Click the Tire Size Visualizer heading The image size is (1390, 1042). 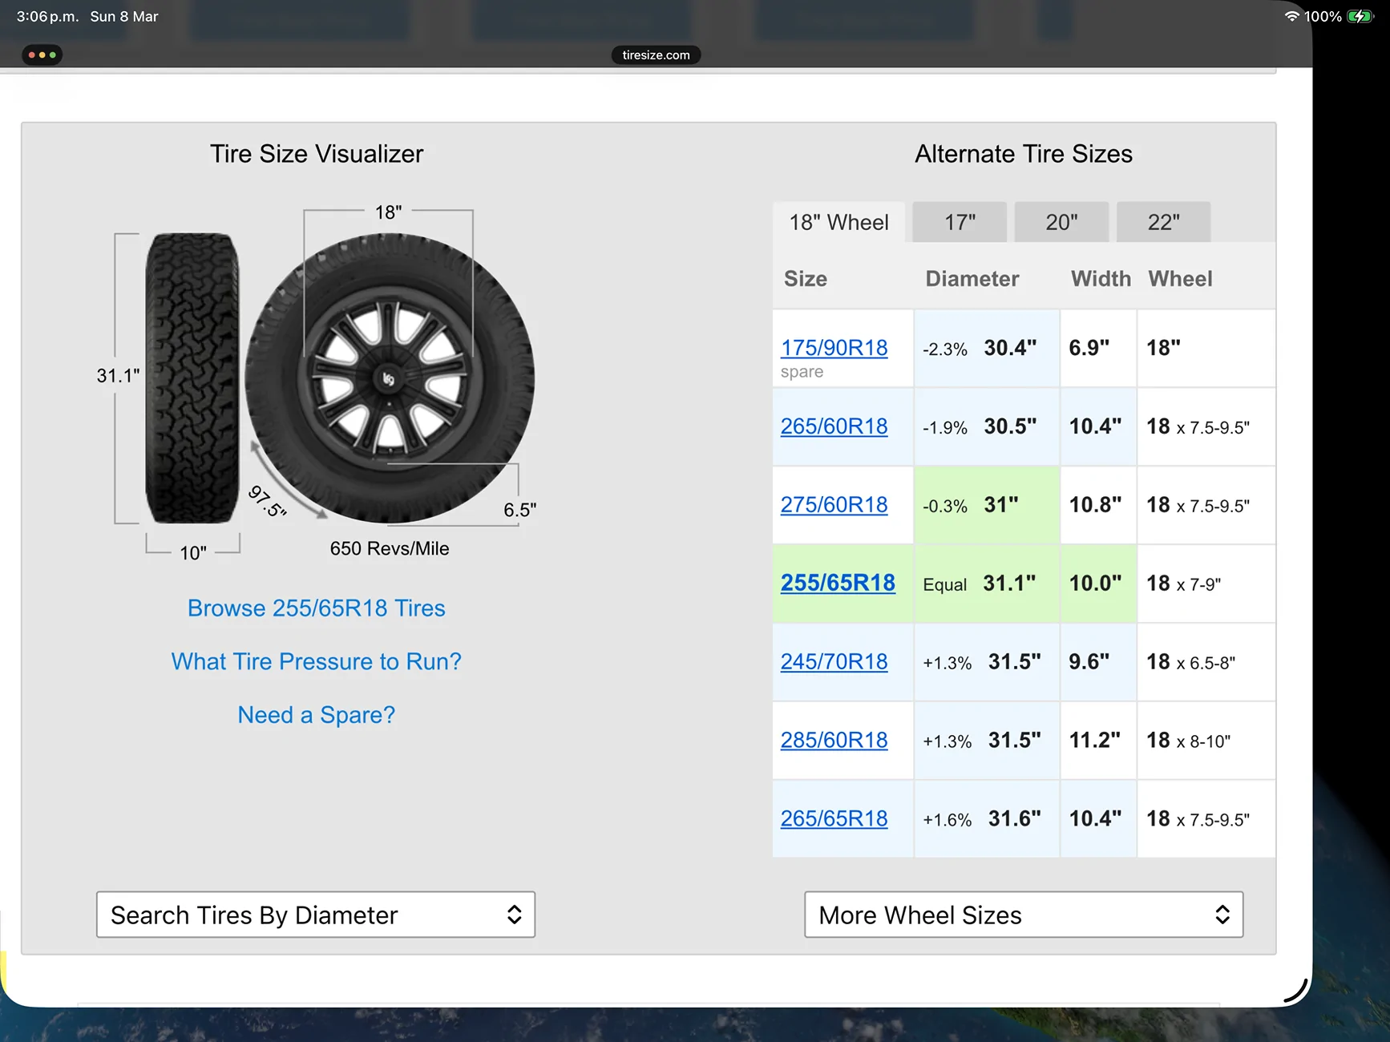(x=316, y=153)
